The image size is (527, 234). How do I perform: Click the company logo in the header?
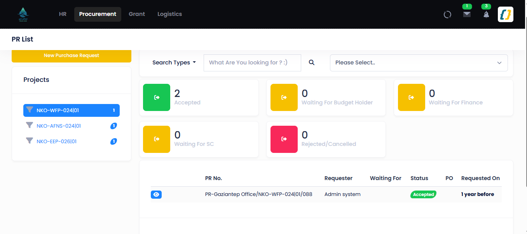(x=23, y=14)
